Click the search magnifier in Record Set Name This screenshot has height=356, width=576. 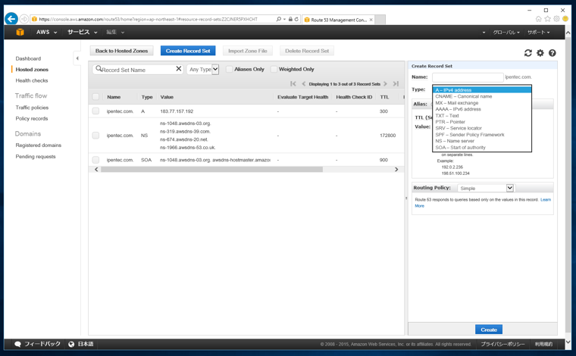(x=99, y=69)
